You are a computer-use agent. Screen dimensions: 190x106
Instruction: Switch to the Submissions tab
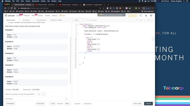coord(41,20)
